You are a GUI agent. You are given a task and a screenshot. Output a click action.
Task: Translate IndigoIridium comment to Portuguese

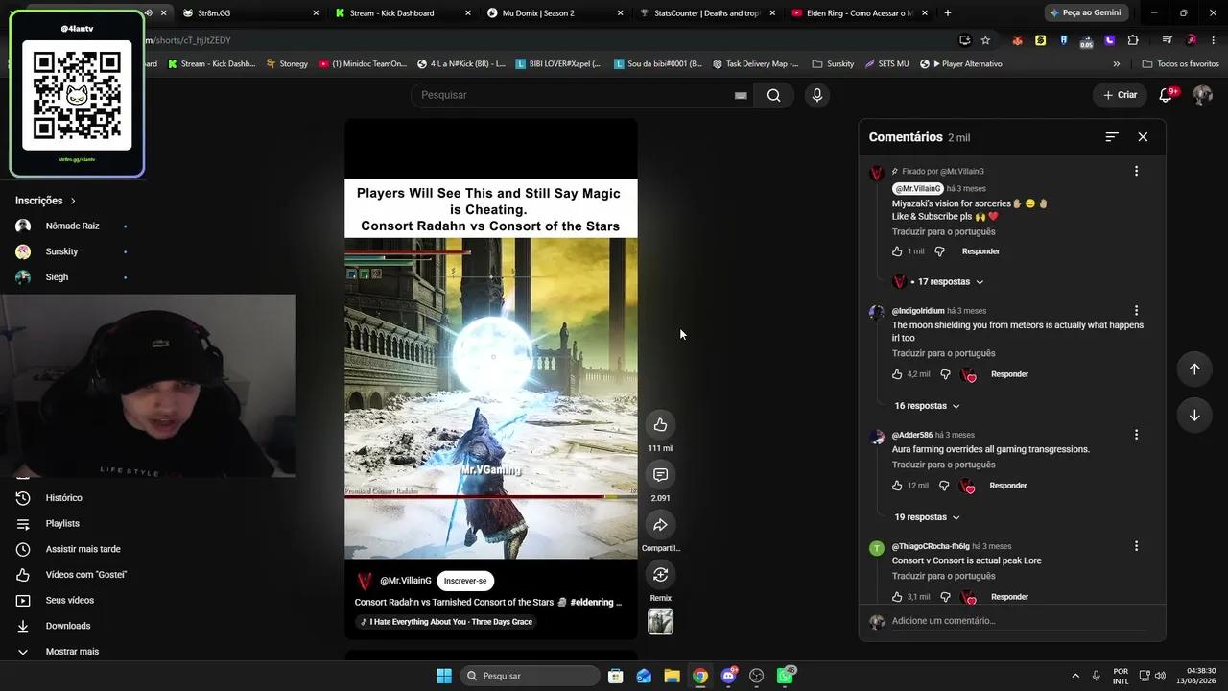pos(943,353)
